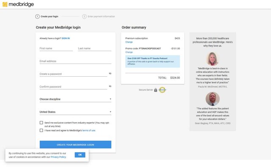Image resolution: width=271 pixels, height=167 pixels.
Task: Click the promo code PTSNACKSPODCAST text
Action: 150,48
